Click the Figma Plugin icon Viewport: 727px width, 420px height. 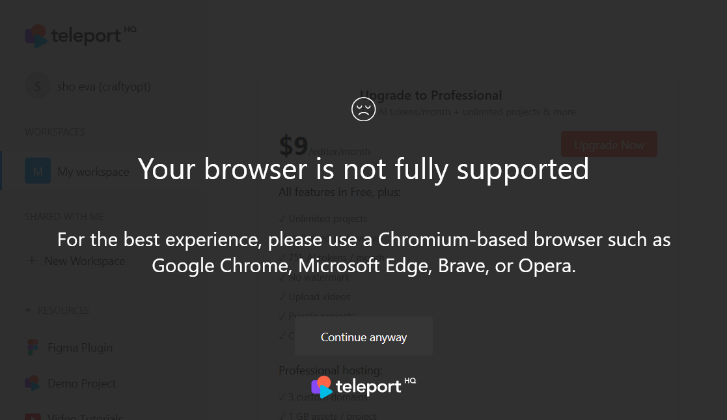click(x=33, y=348)
